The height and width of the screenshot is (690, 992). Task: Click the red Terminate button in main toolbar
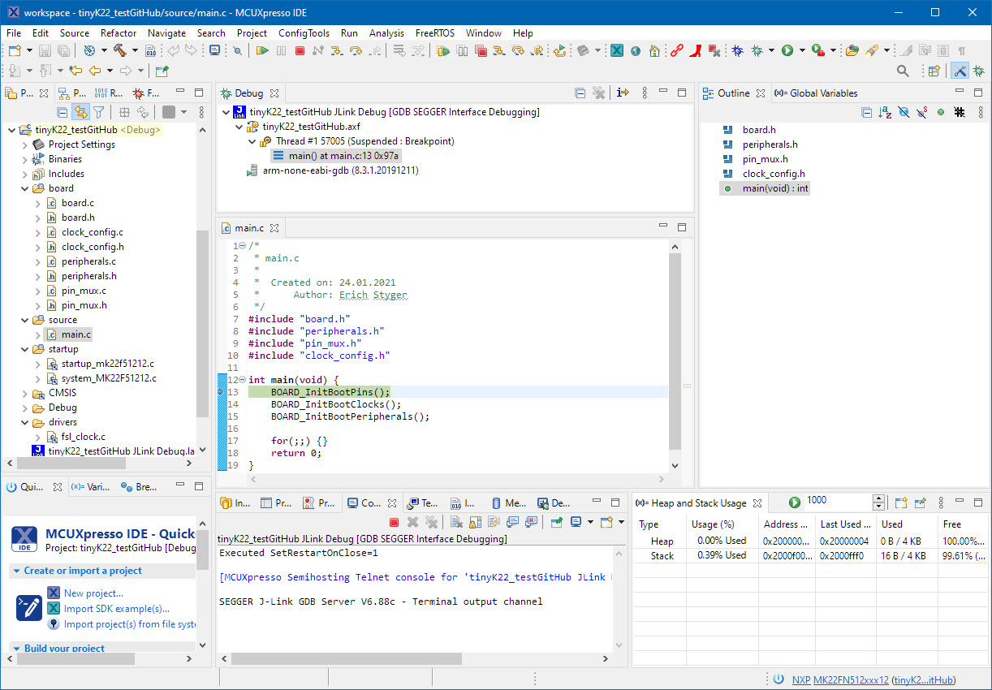click(x=300, y=50)
